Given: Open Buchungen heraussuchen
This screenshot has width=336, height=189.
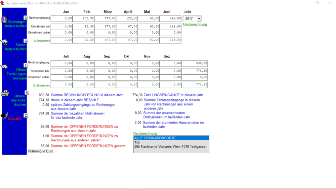Looking at the screenshot, I should (16, 24).
